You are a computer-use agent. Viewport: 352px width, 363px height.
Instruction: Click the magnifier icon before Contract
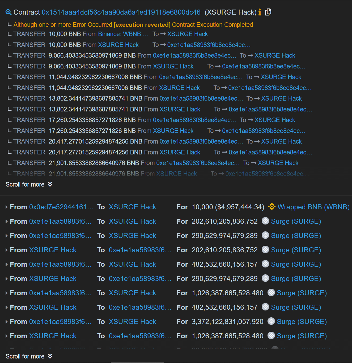pos(9,12)
